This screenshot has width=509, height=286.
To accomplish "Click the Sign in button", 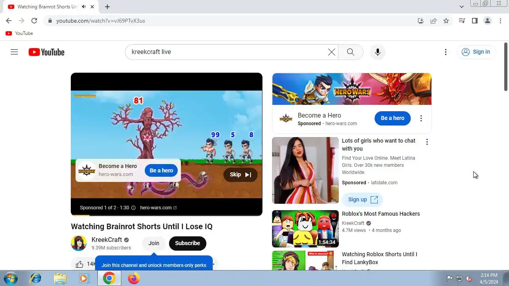I will pyautogui.click(x=476, y=52).
